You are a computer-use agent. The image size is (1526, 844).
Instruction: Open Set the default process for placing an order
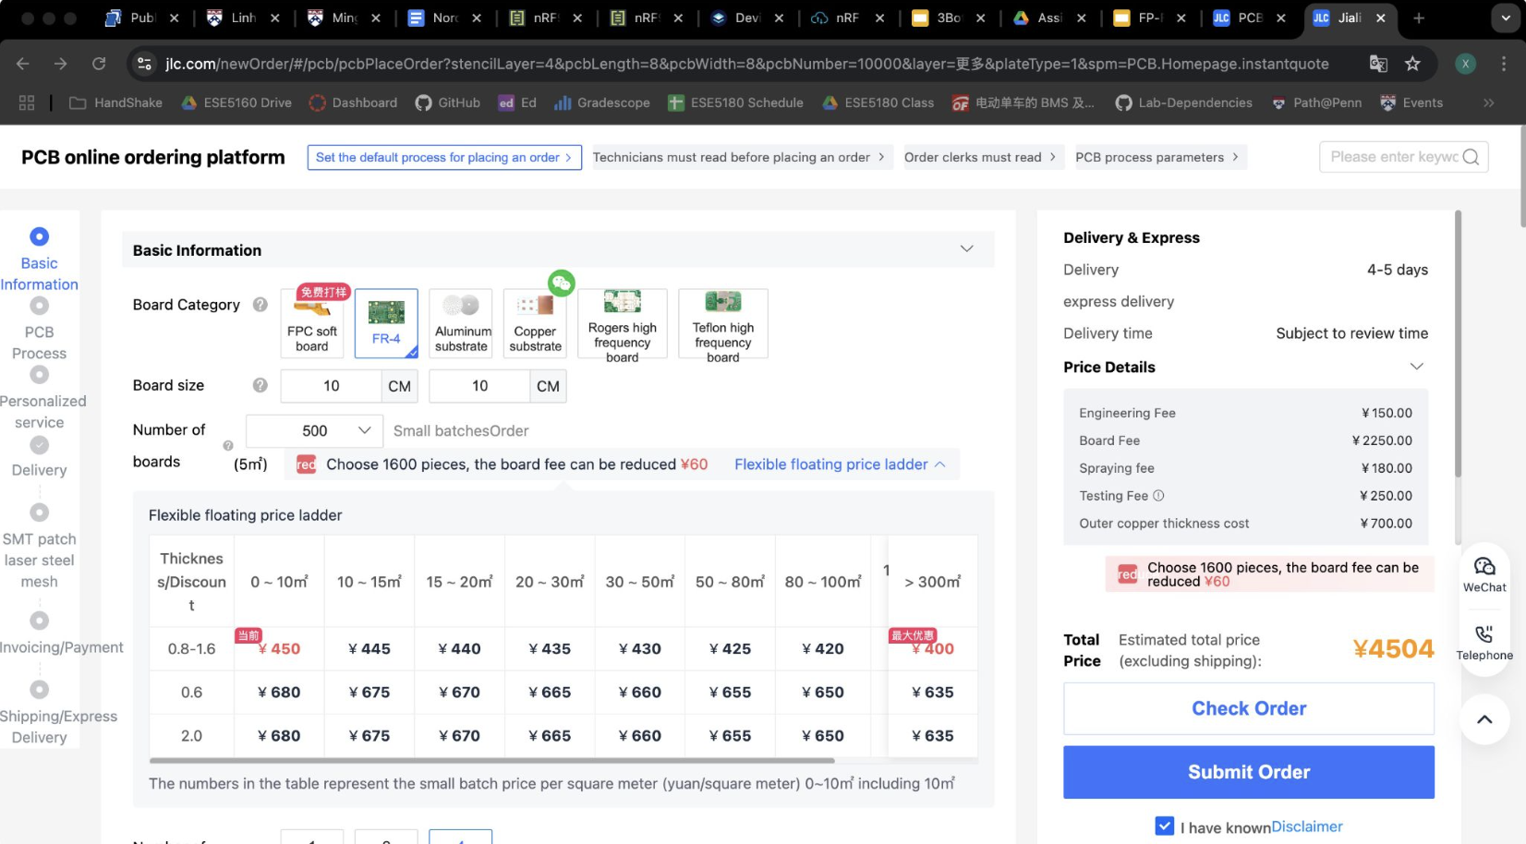point(444,157)
